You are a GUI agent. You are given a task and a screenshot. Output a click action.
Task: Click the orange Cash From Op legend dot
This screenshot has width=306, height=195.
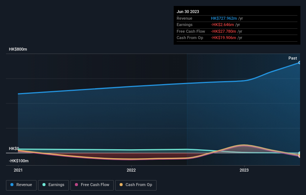[x=121, y=185]
